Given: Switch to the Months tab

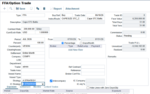Looking at the screenshot, I should 37,87.
